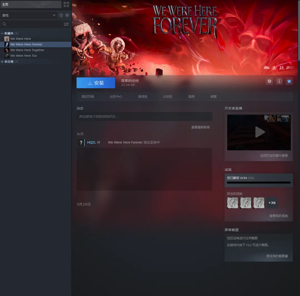The height and width of the screenshot is (296, 300).
Task: Open the collections grid view icon
Action: click(66, 4)
